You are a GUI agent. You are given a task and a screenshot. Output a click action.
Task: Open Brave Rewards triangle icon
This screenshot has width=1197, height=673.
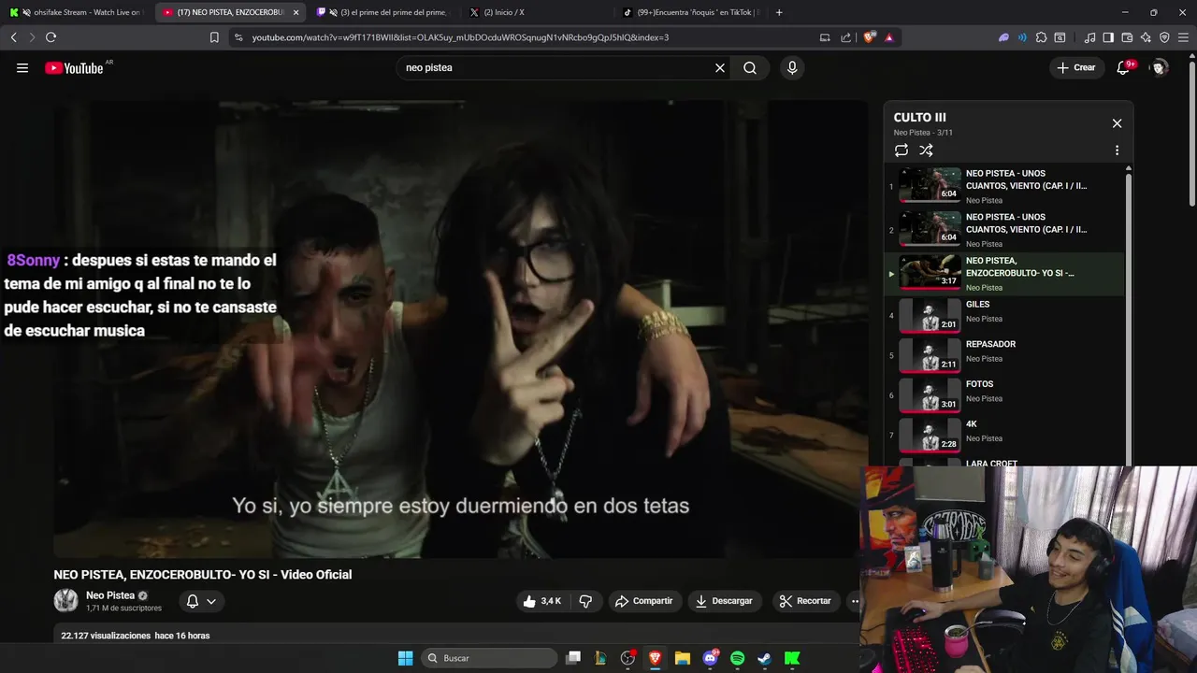888,37
